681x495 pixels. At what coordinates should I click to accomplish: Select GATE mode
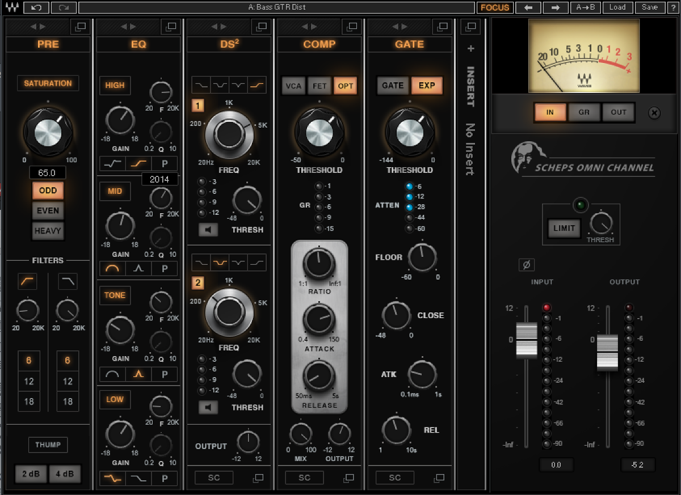[393, 86]
